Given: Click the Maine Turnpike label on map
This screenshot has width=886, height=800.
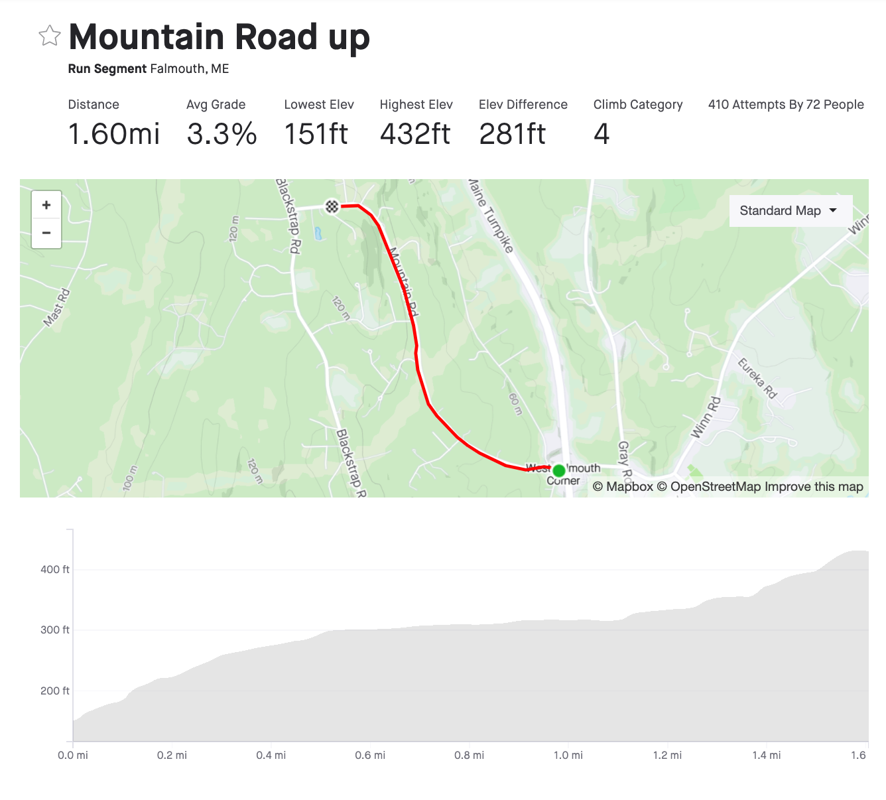Looking at the screenshot, I should (x=491, y=215).
